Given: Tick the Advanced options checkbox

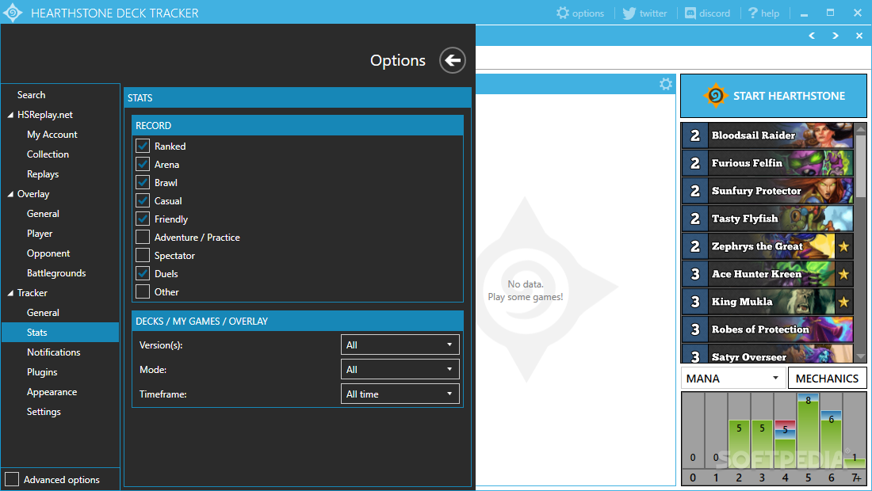Looking at the screenshot, I should click(12, 479).
